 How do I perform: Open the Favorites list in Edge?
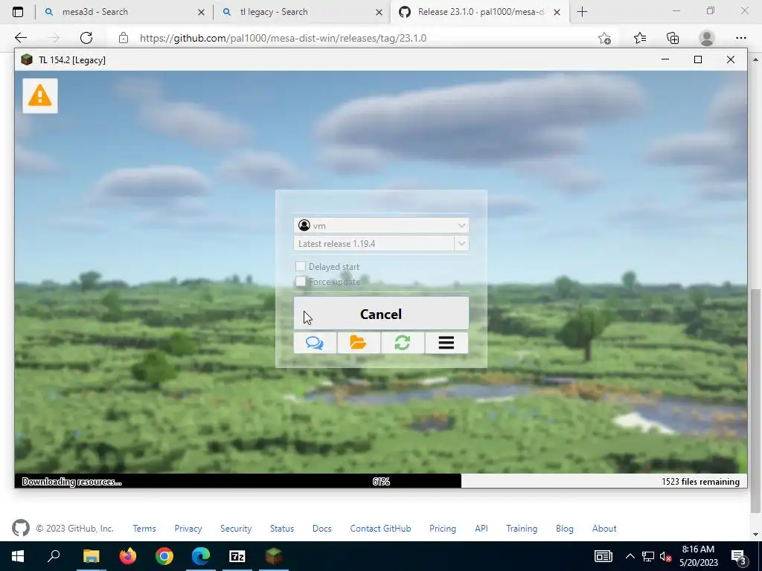640,38
